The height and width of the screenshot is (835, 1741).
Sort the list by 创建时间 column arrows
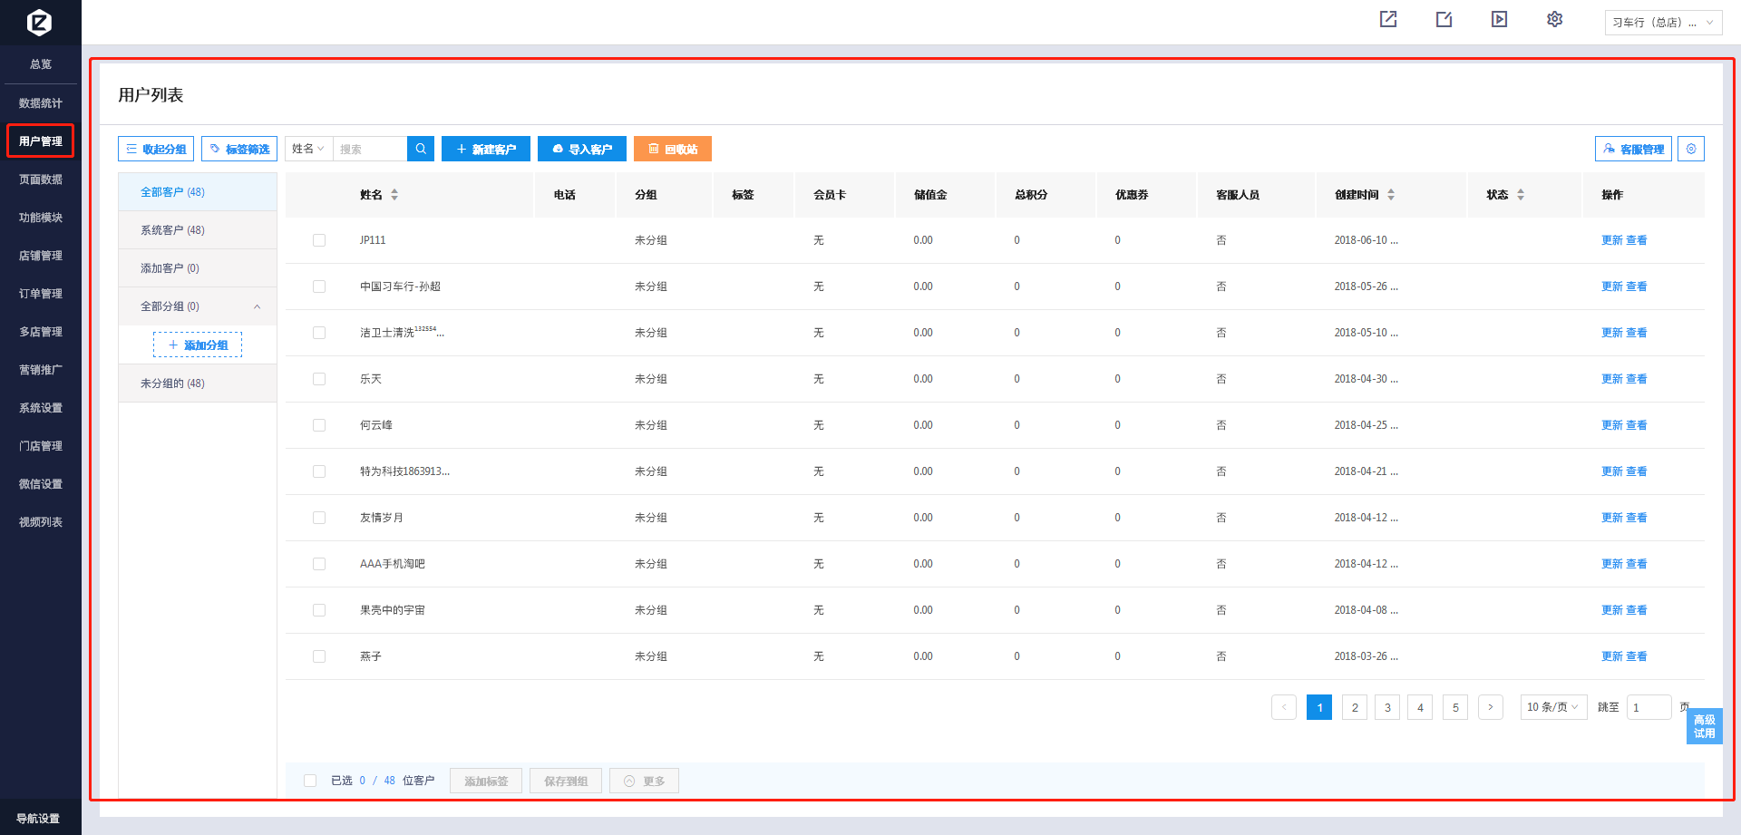1391,195
